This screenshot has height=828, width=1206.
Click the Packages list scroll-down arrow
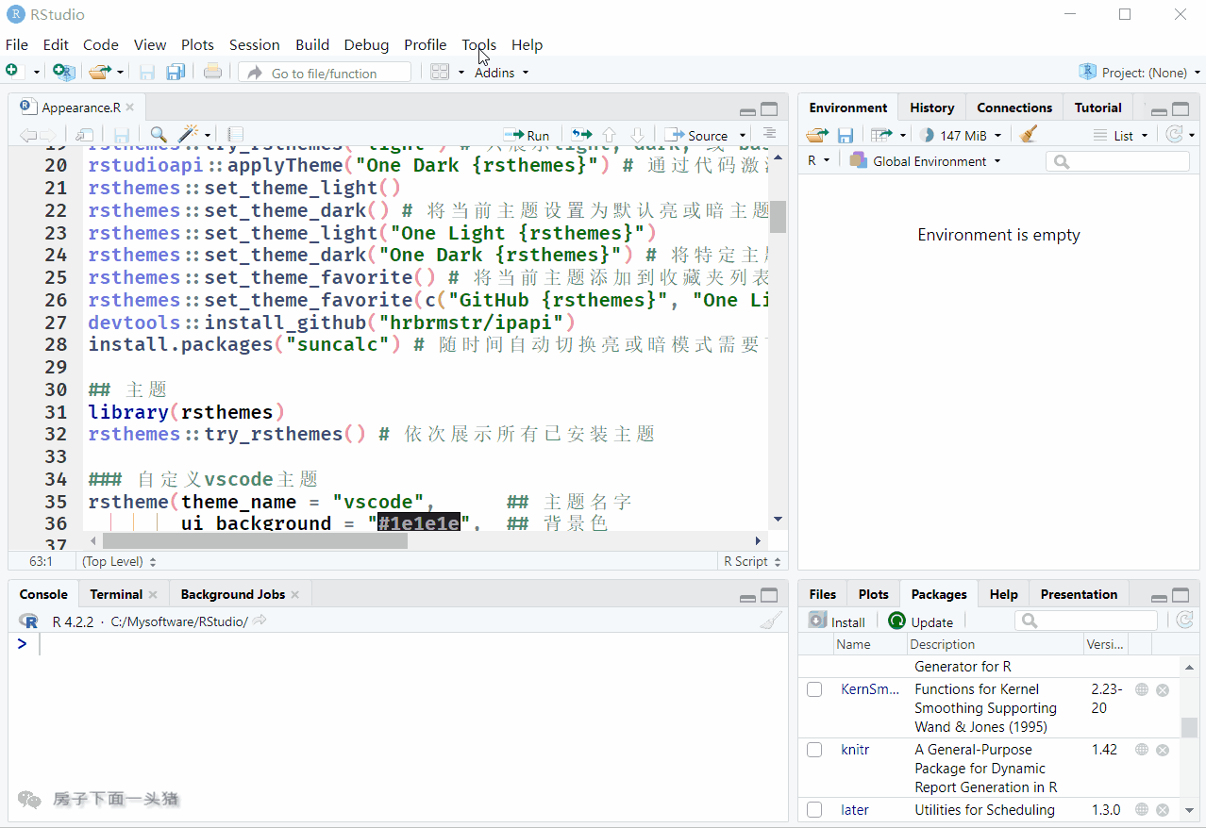pos(1189,811)
